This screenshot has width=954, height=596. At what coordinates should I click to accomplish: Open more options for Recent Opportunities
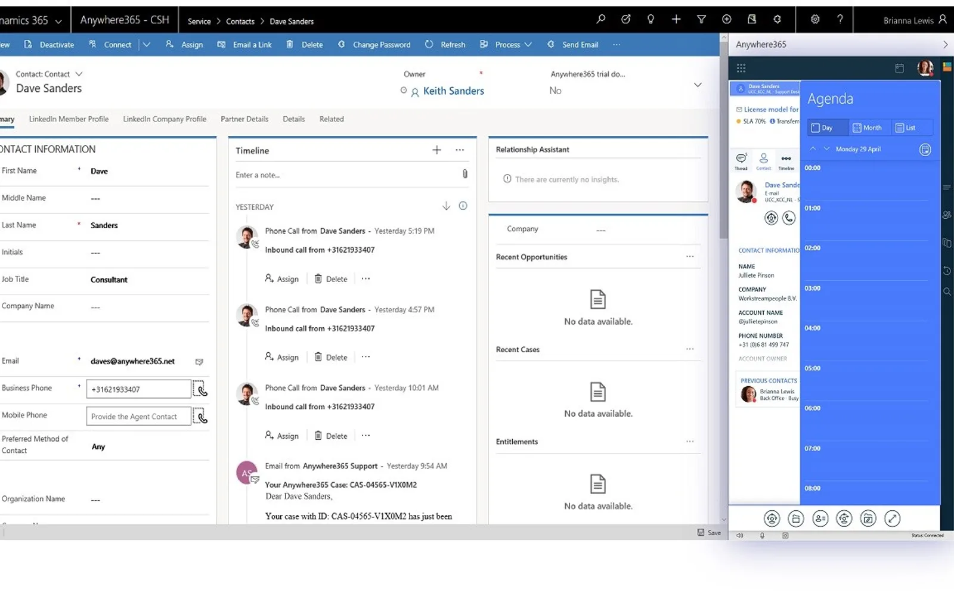690,257
